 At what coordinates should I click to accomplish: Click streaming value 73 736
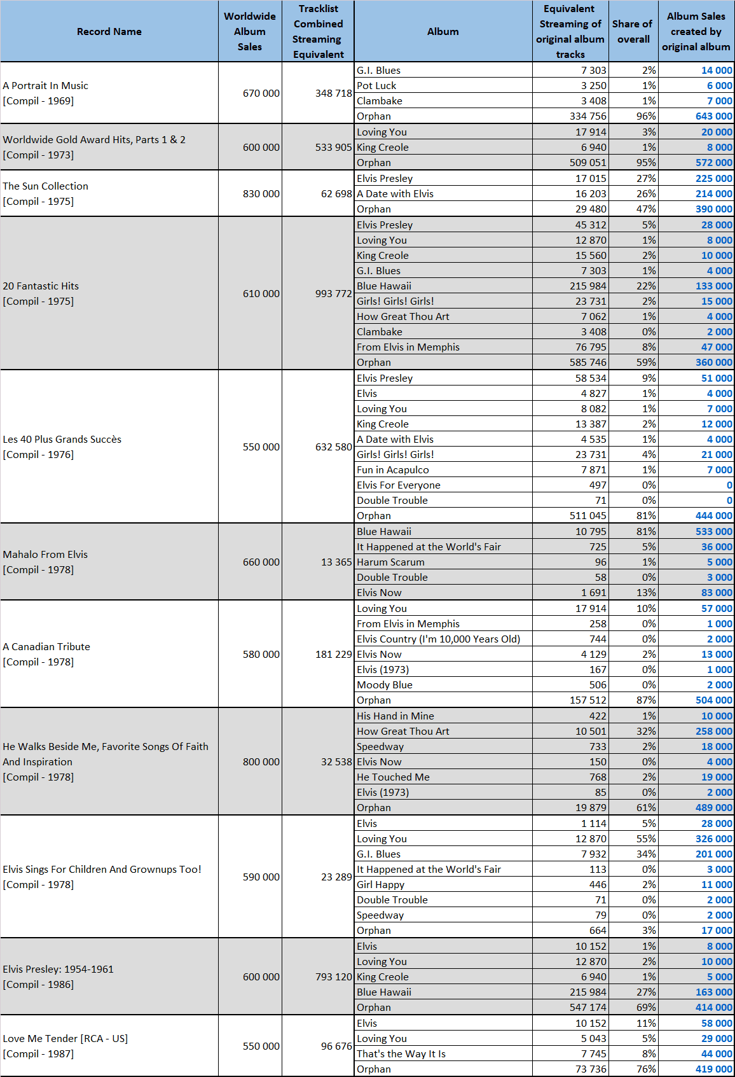(x=571, y=1069)
